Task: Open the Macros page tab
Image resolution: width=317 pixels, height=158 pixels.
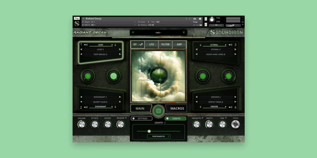Action: coord(177,108)
